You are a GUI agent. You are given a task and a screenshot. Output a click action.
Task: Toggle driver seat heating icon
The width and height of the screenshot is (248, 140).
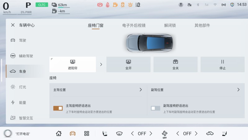105,133
